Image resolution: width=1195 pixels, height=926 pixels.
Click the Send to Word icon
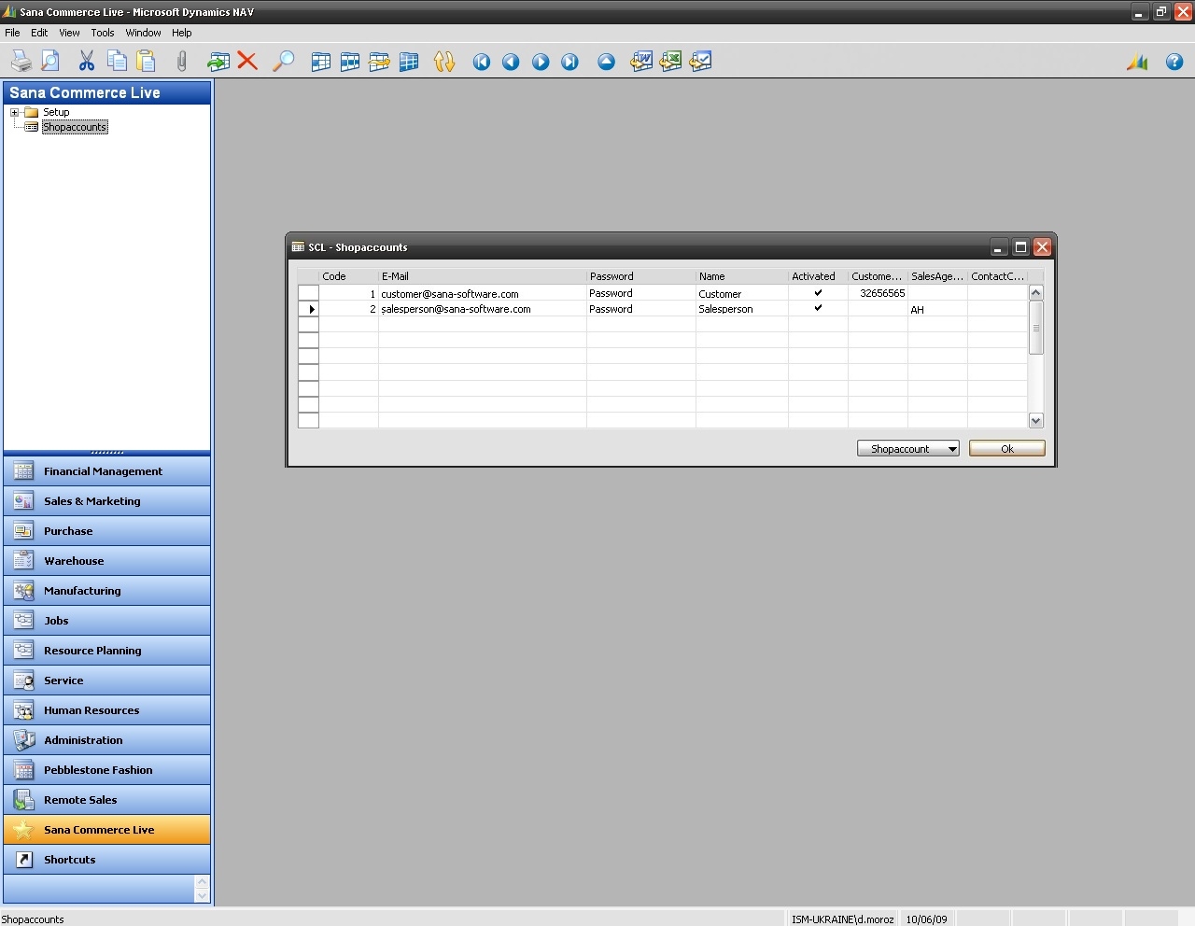coord(641,62)
